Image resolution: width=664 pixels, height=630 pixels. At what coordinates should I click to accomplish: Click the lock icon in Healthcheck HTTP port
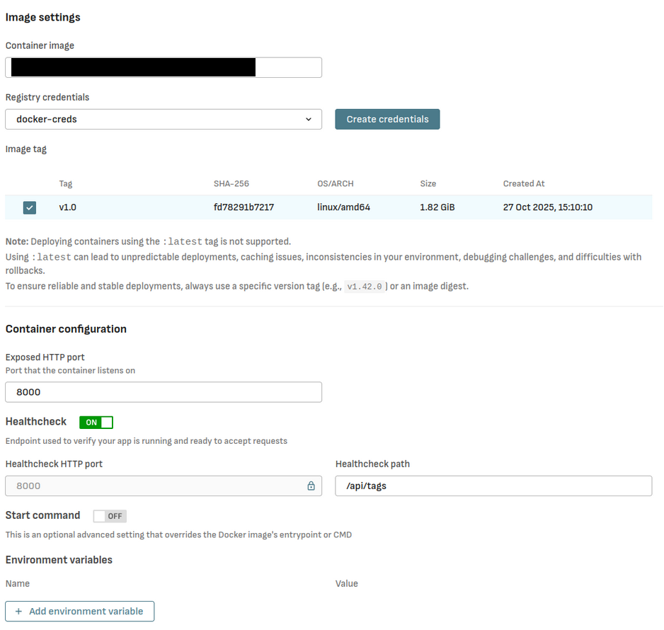(311, 486)
